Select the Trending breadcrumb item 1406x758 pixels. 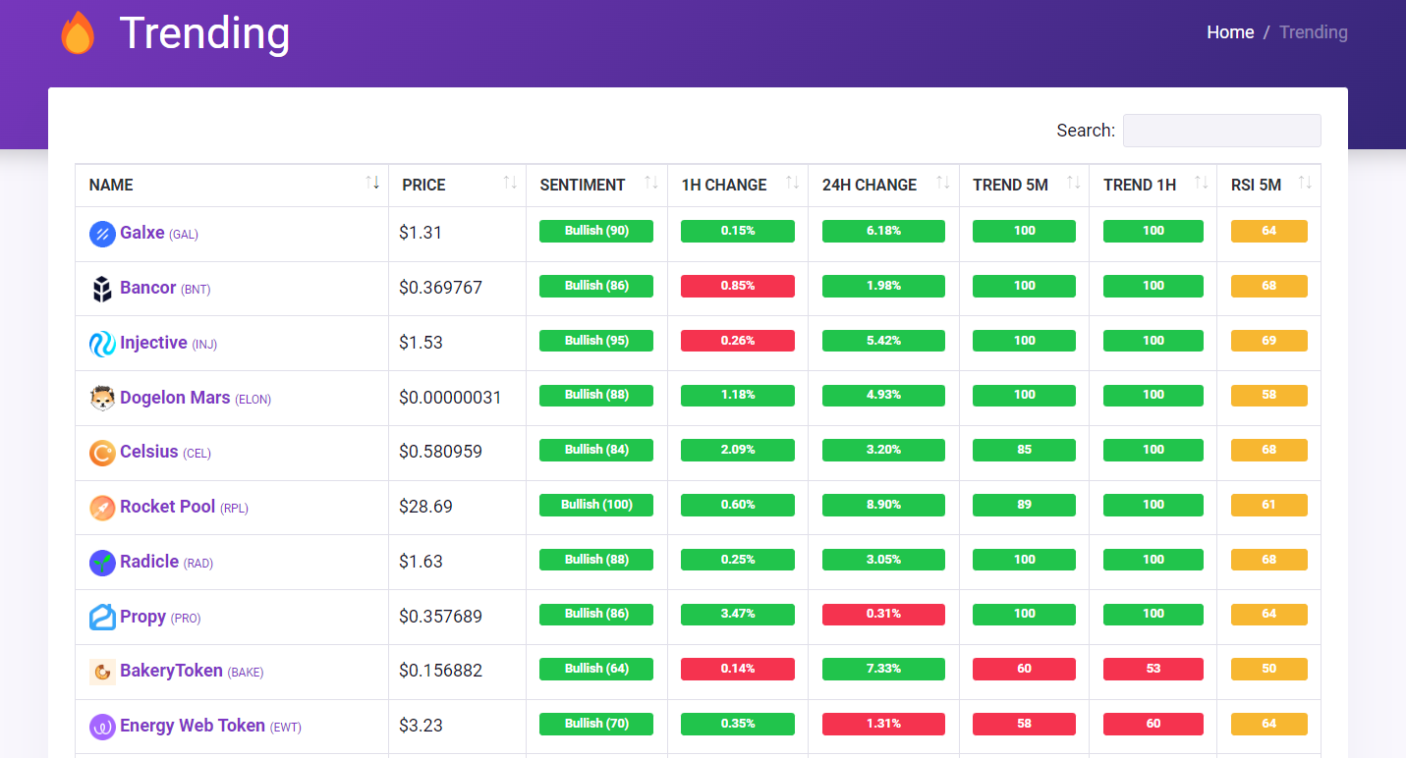pos(1313,32)
